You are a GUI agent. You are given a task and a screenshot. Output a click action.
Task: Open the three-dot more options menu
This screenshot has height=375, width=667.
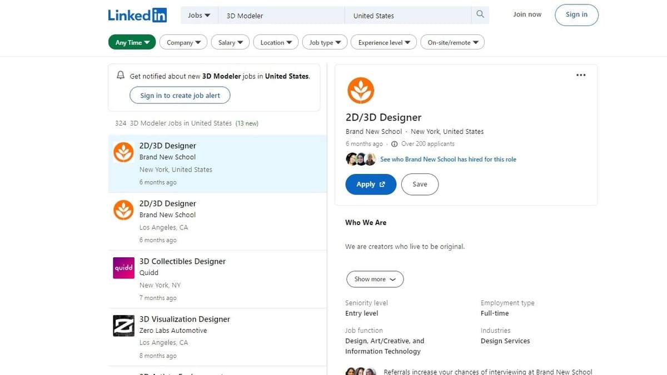click(581, 75)
